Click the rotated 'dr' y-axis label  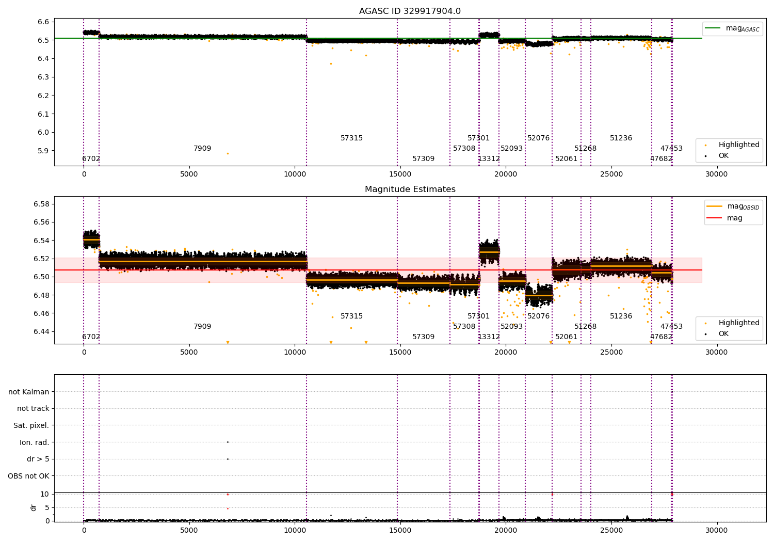34,507
